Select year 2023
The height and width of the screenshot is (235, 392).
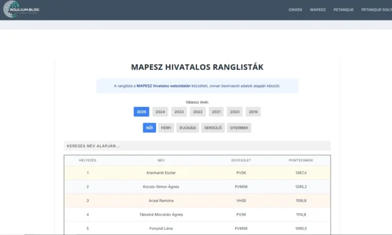tap(179, 112)
